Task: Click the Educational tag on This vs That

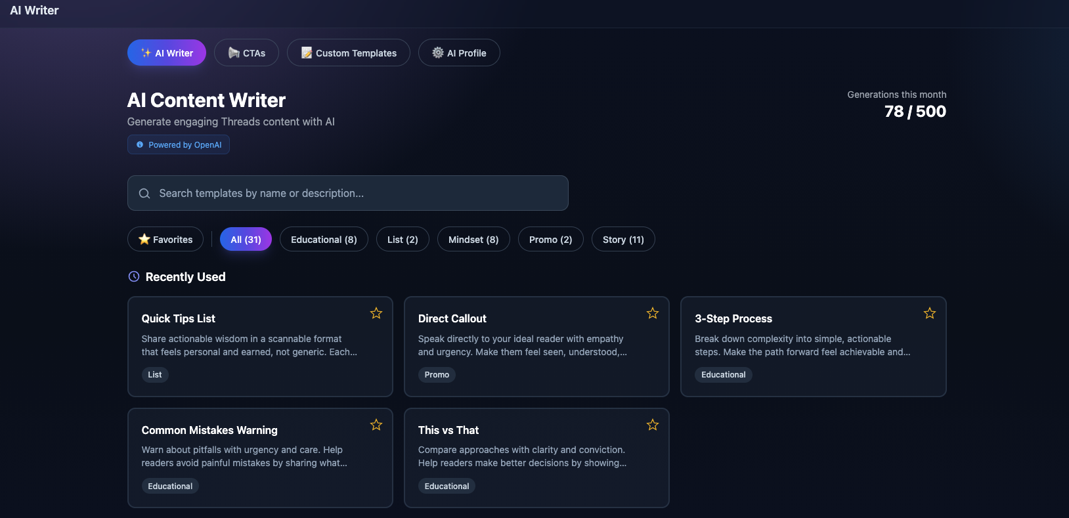Action: pos(447,486)
